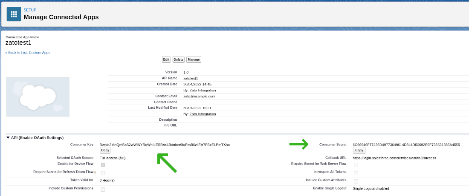Click Token Valid for value 0 Hour(s)
The width and height of the screenshot is (469, 196).
click(x=107, y=180)
